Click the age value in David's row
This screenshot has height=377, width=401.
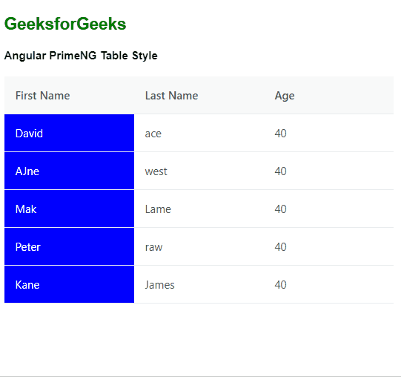click(328, 133)
